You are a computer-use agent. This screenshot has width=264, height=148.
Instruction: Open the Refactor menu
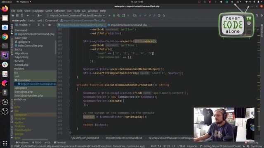pos(59,11)
